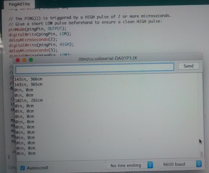Minimize serial monitor using orange button

pyautogui.click(x=24, y=60)
